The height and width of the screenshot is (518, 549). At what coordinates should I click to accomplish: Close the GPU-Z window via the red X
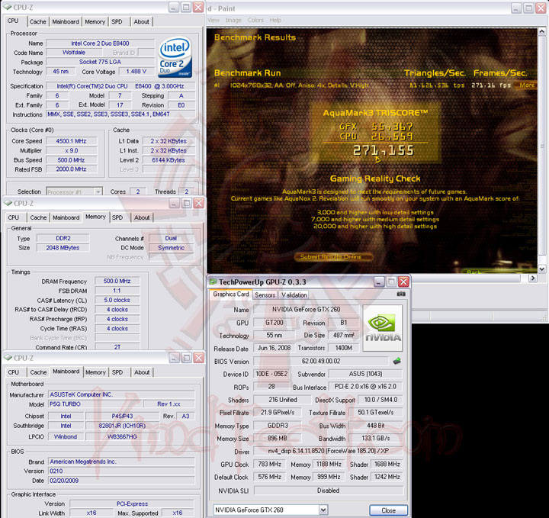click(403, 282)
